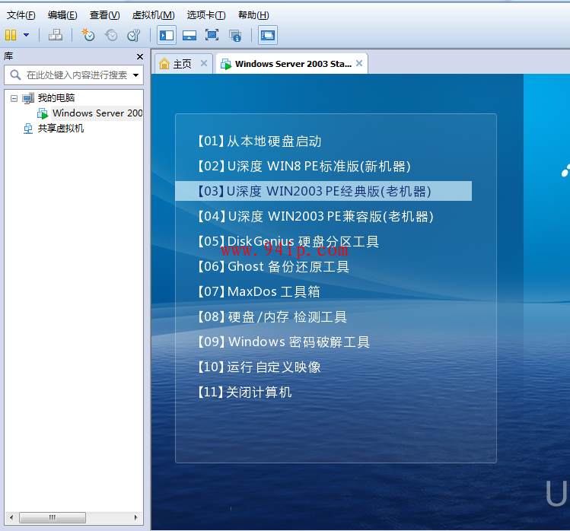Select 【02】U深度 WIN8 PE标准版 entry
570x531 pixels.
click(x=304, y=166)
